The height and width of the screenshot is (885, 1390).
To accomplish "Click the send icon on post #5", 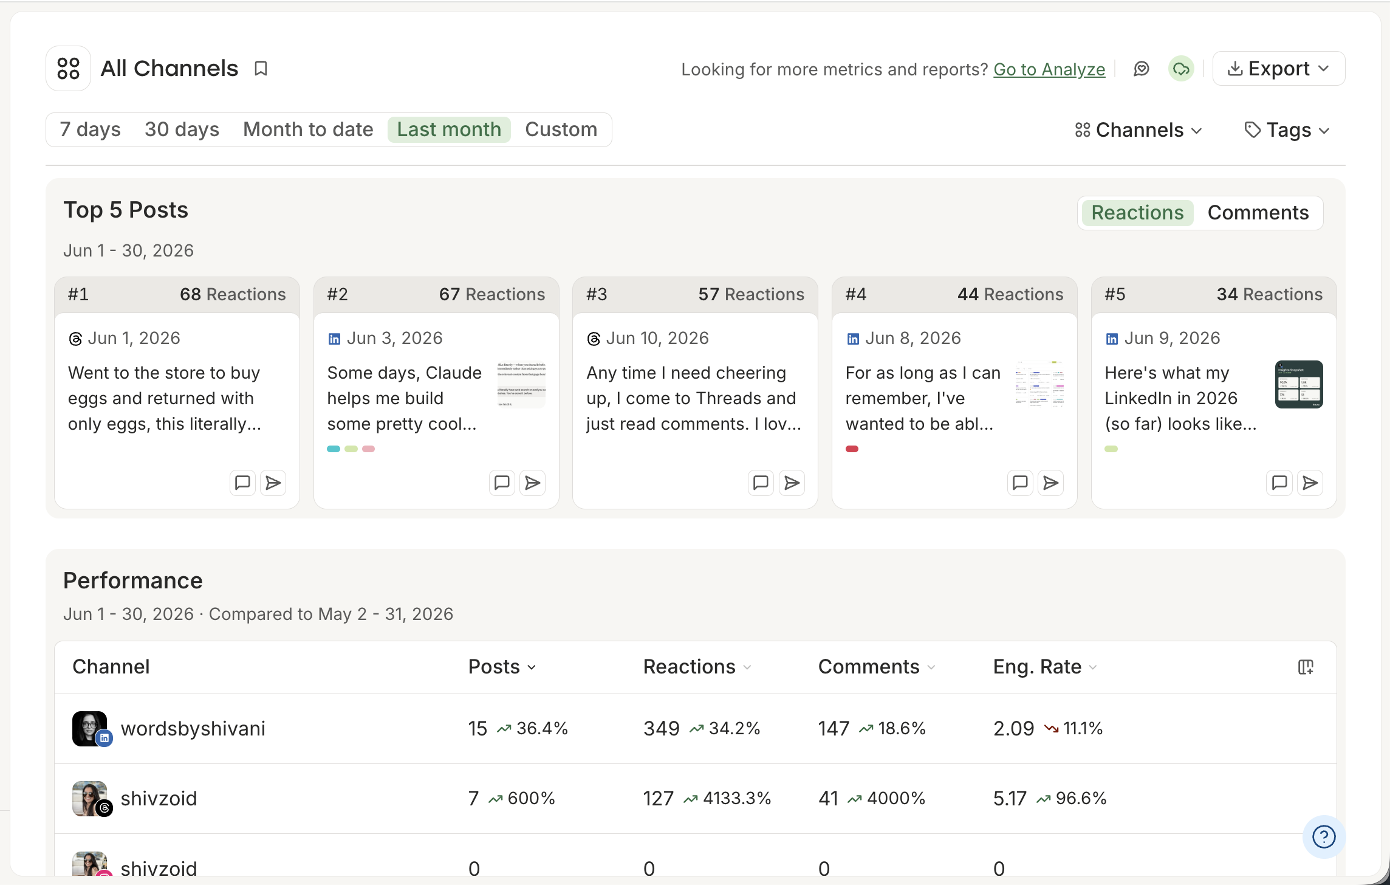I will coord(1310,483).
